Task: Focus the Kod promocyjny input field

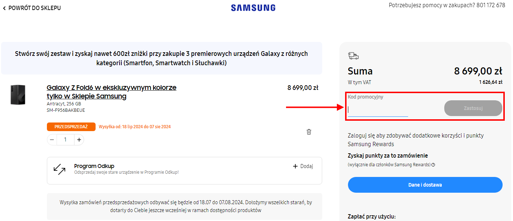Action: pos(378,110)
